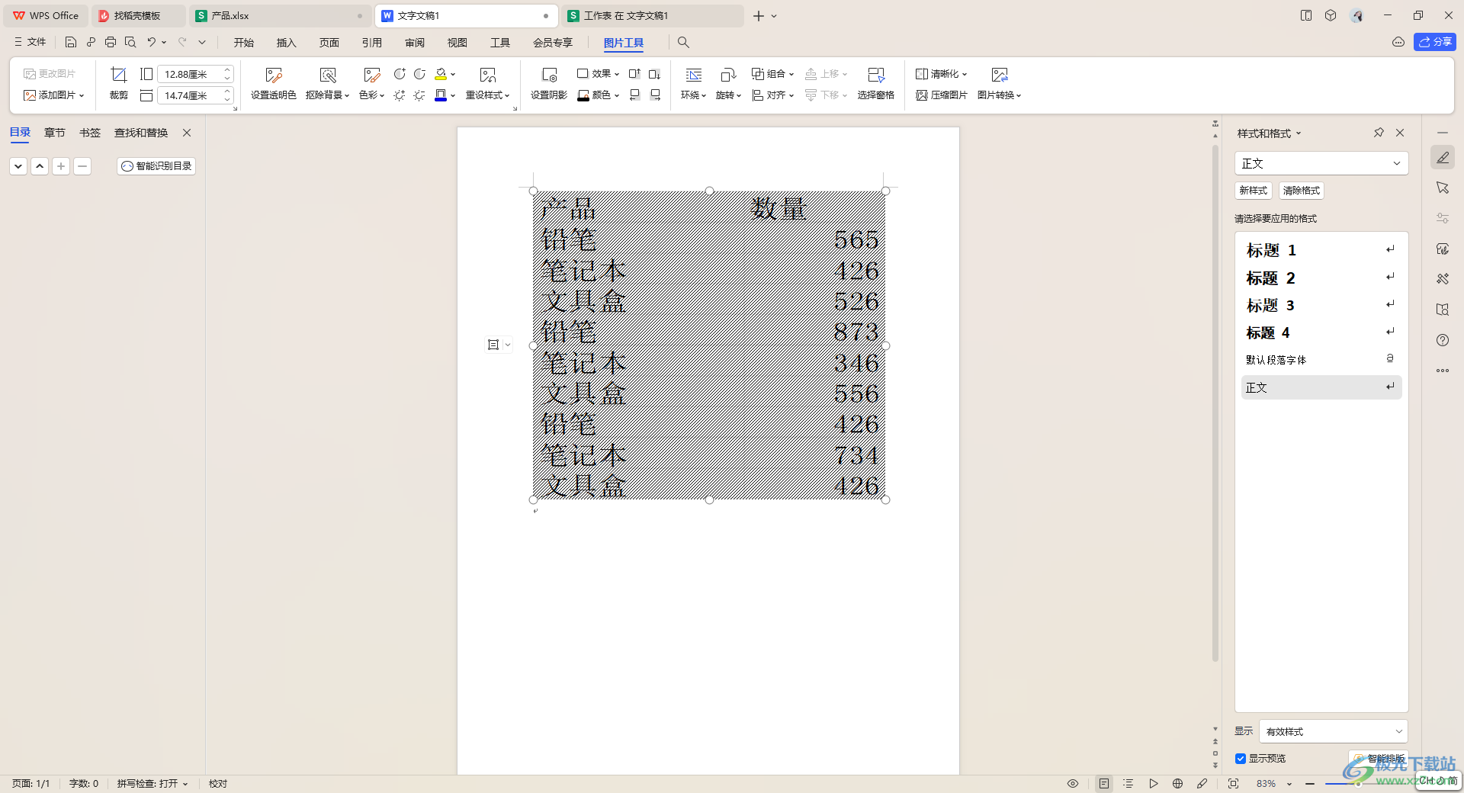This screenshot has width=1464, height=793.
Task: Increase image contrast icon
Action: 400,74
